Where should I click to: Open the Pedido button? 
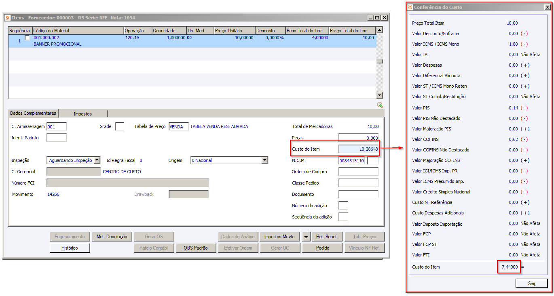click(x=323, y=248)
